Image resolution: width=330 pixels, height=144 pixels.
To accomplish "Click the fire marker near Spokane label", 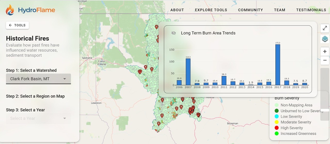I will click(140, 71).
